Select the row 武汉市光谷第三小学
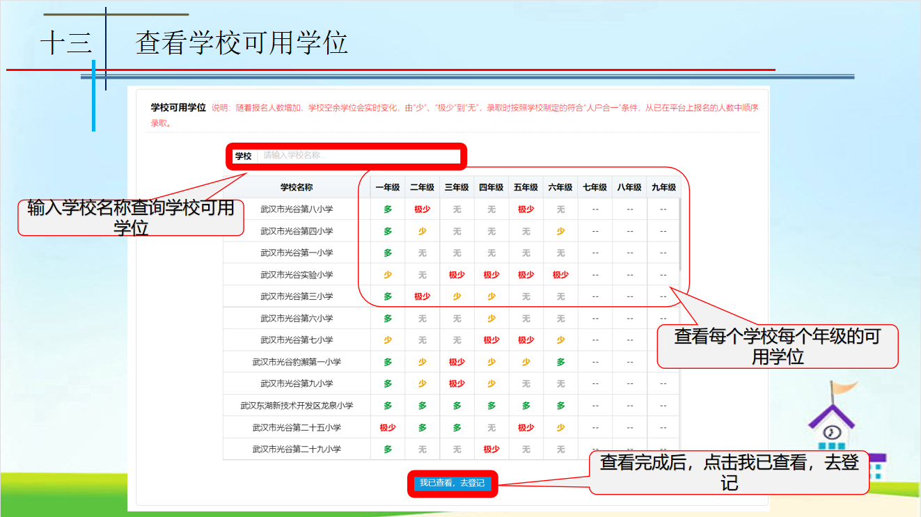 (451, 296)
